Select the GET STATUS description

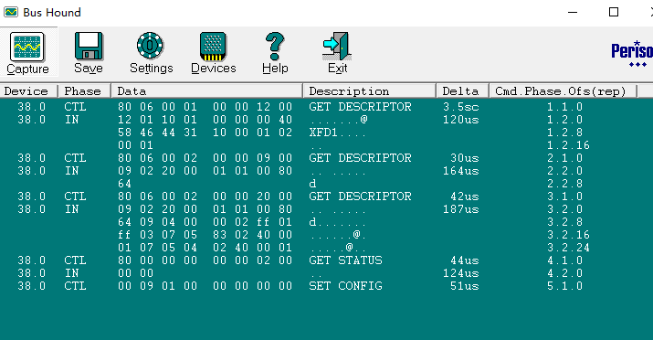point(345,260)
